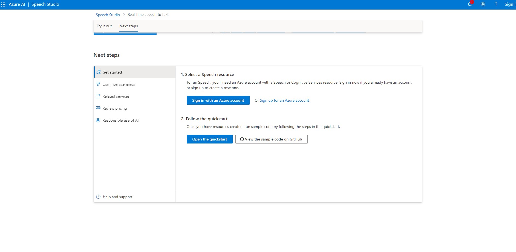
Task: Click the Open the quickstart button
Action: coord(210,139)
